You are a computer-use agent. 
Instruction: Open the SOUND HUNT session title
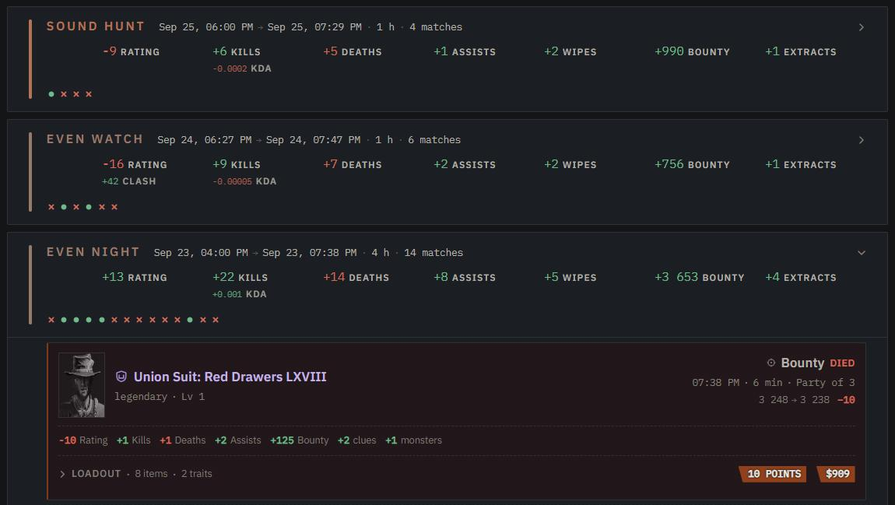pos(95,26)
